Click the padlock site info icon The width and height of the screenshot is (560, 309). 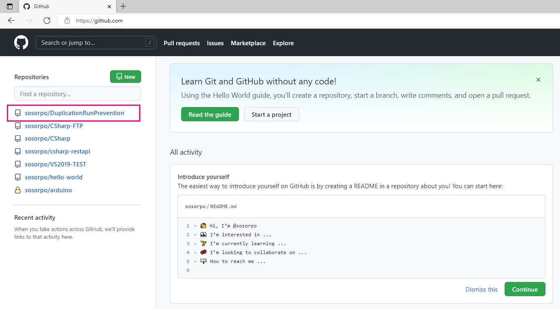pyautogui.click(x=67, y=21)
